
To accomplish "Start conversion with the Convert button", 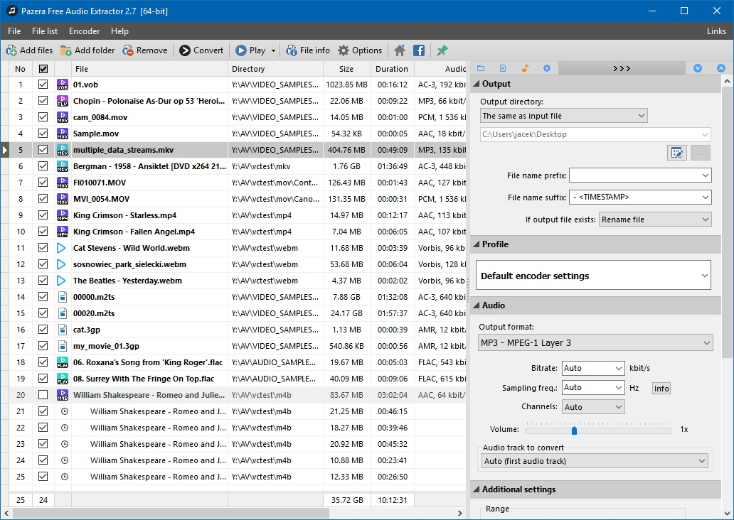I will [203, 50].
